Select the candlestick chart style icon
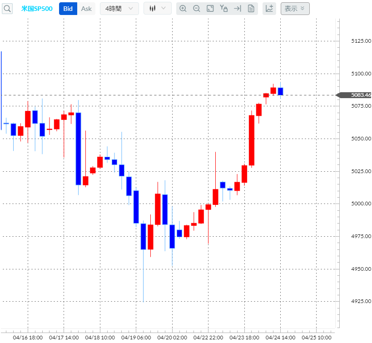 point(153,8)
